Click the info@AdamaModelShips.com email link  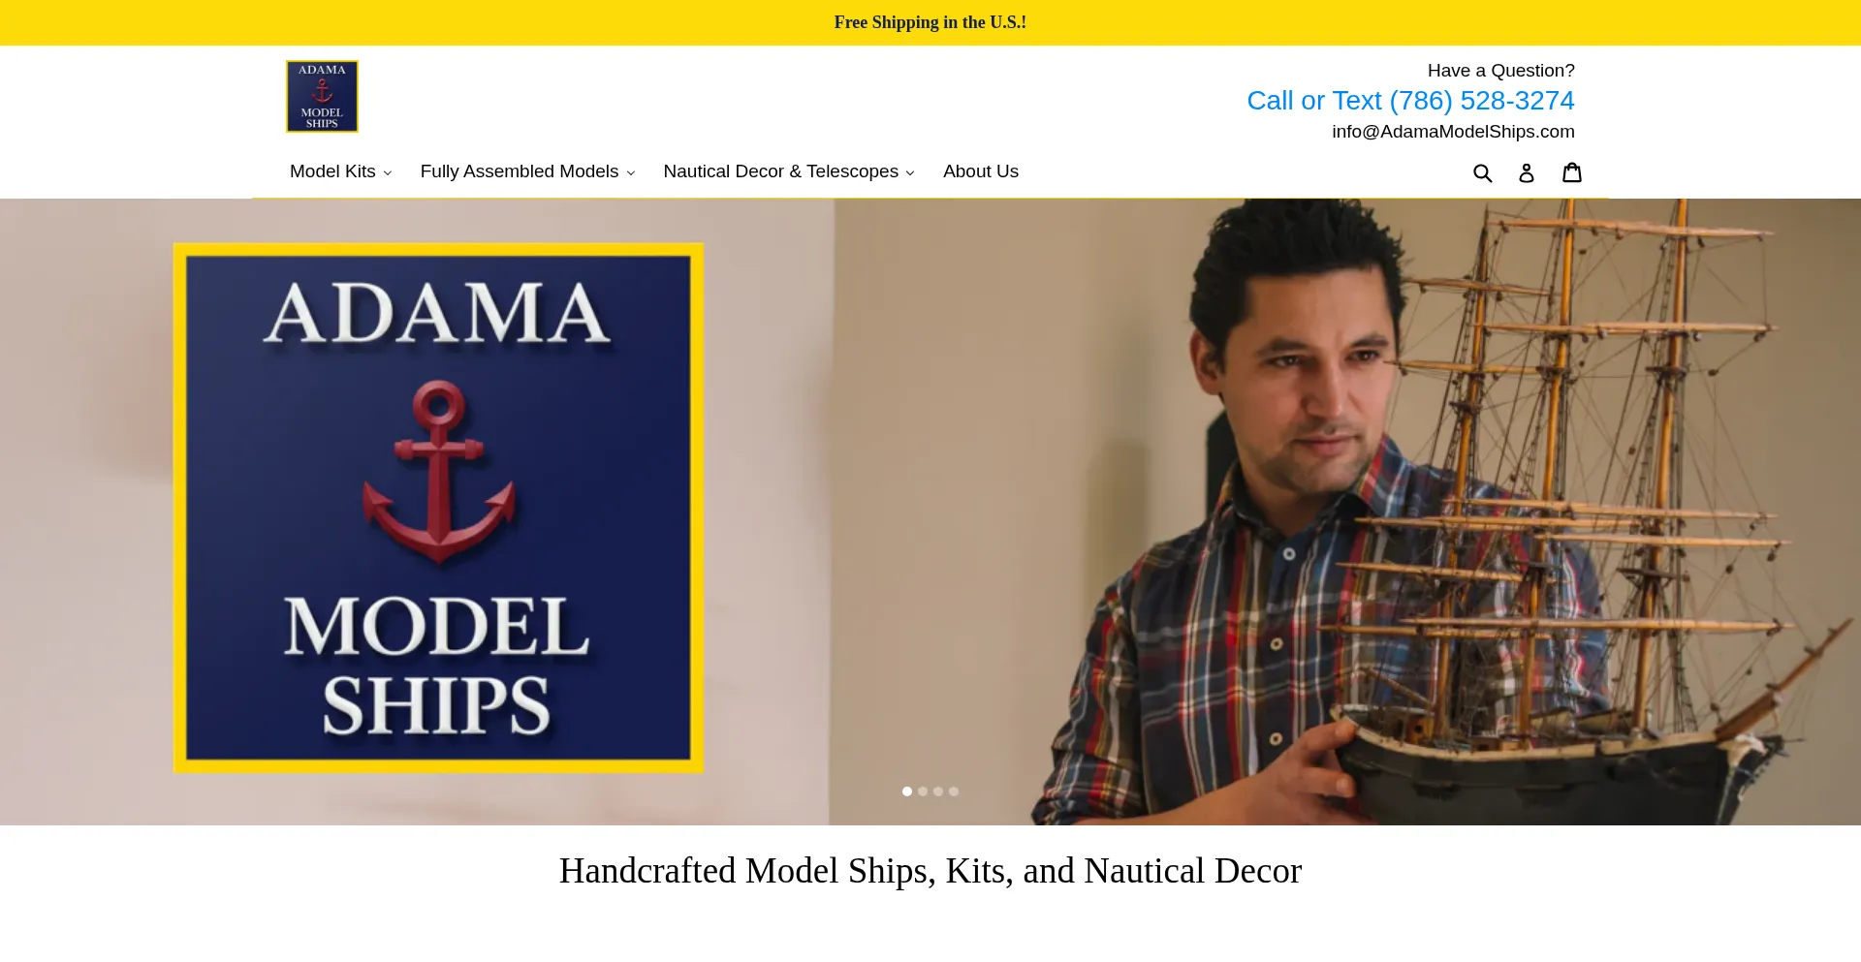[1453, 132]
